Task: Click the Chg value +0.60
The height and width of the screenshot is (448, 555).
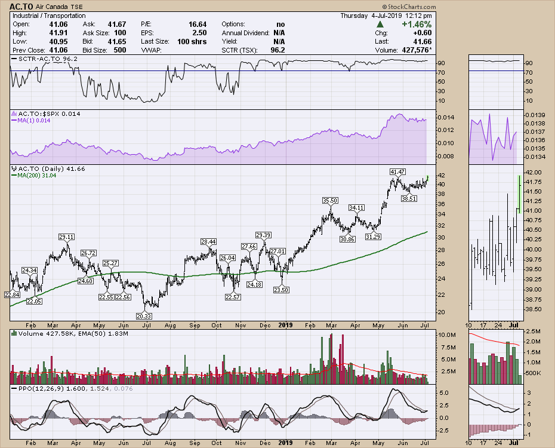Action: coord(423,33)
